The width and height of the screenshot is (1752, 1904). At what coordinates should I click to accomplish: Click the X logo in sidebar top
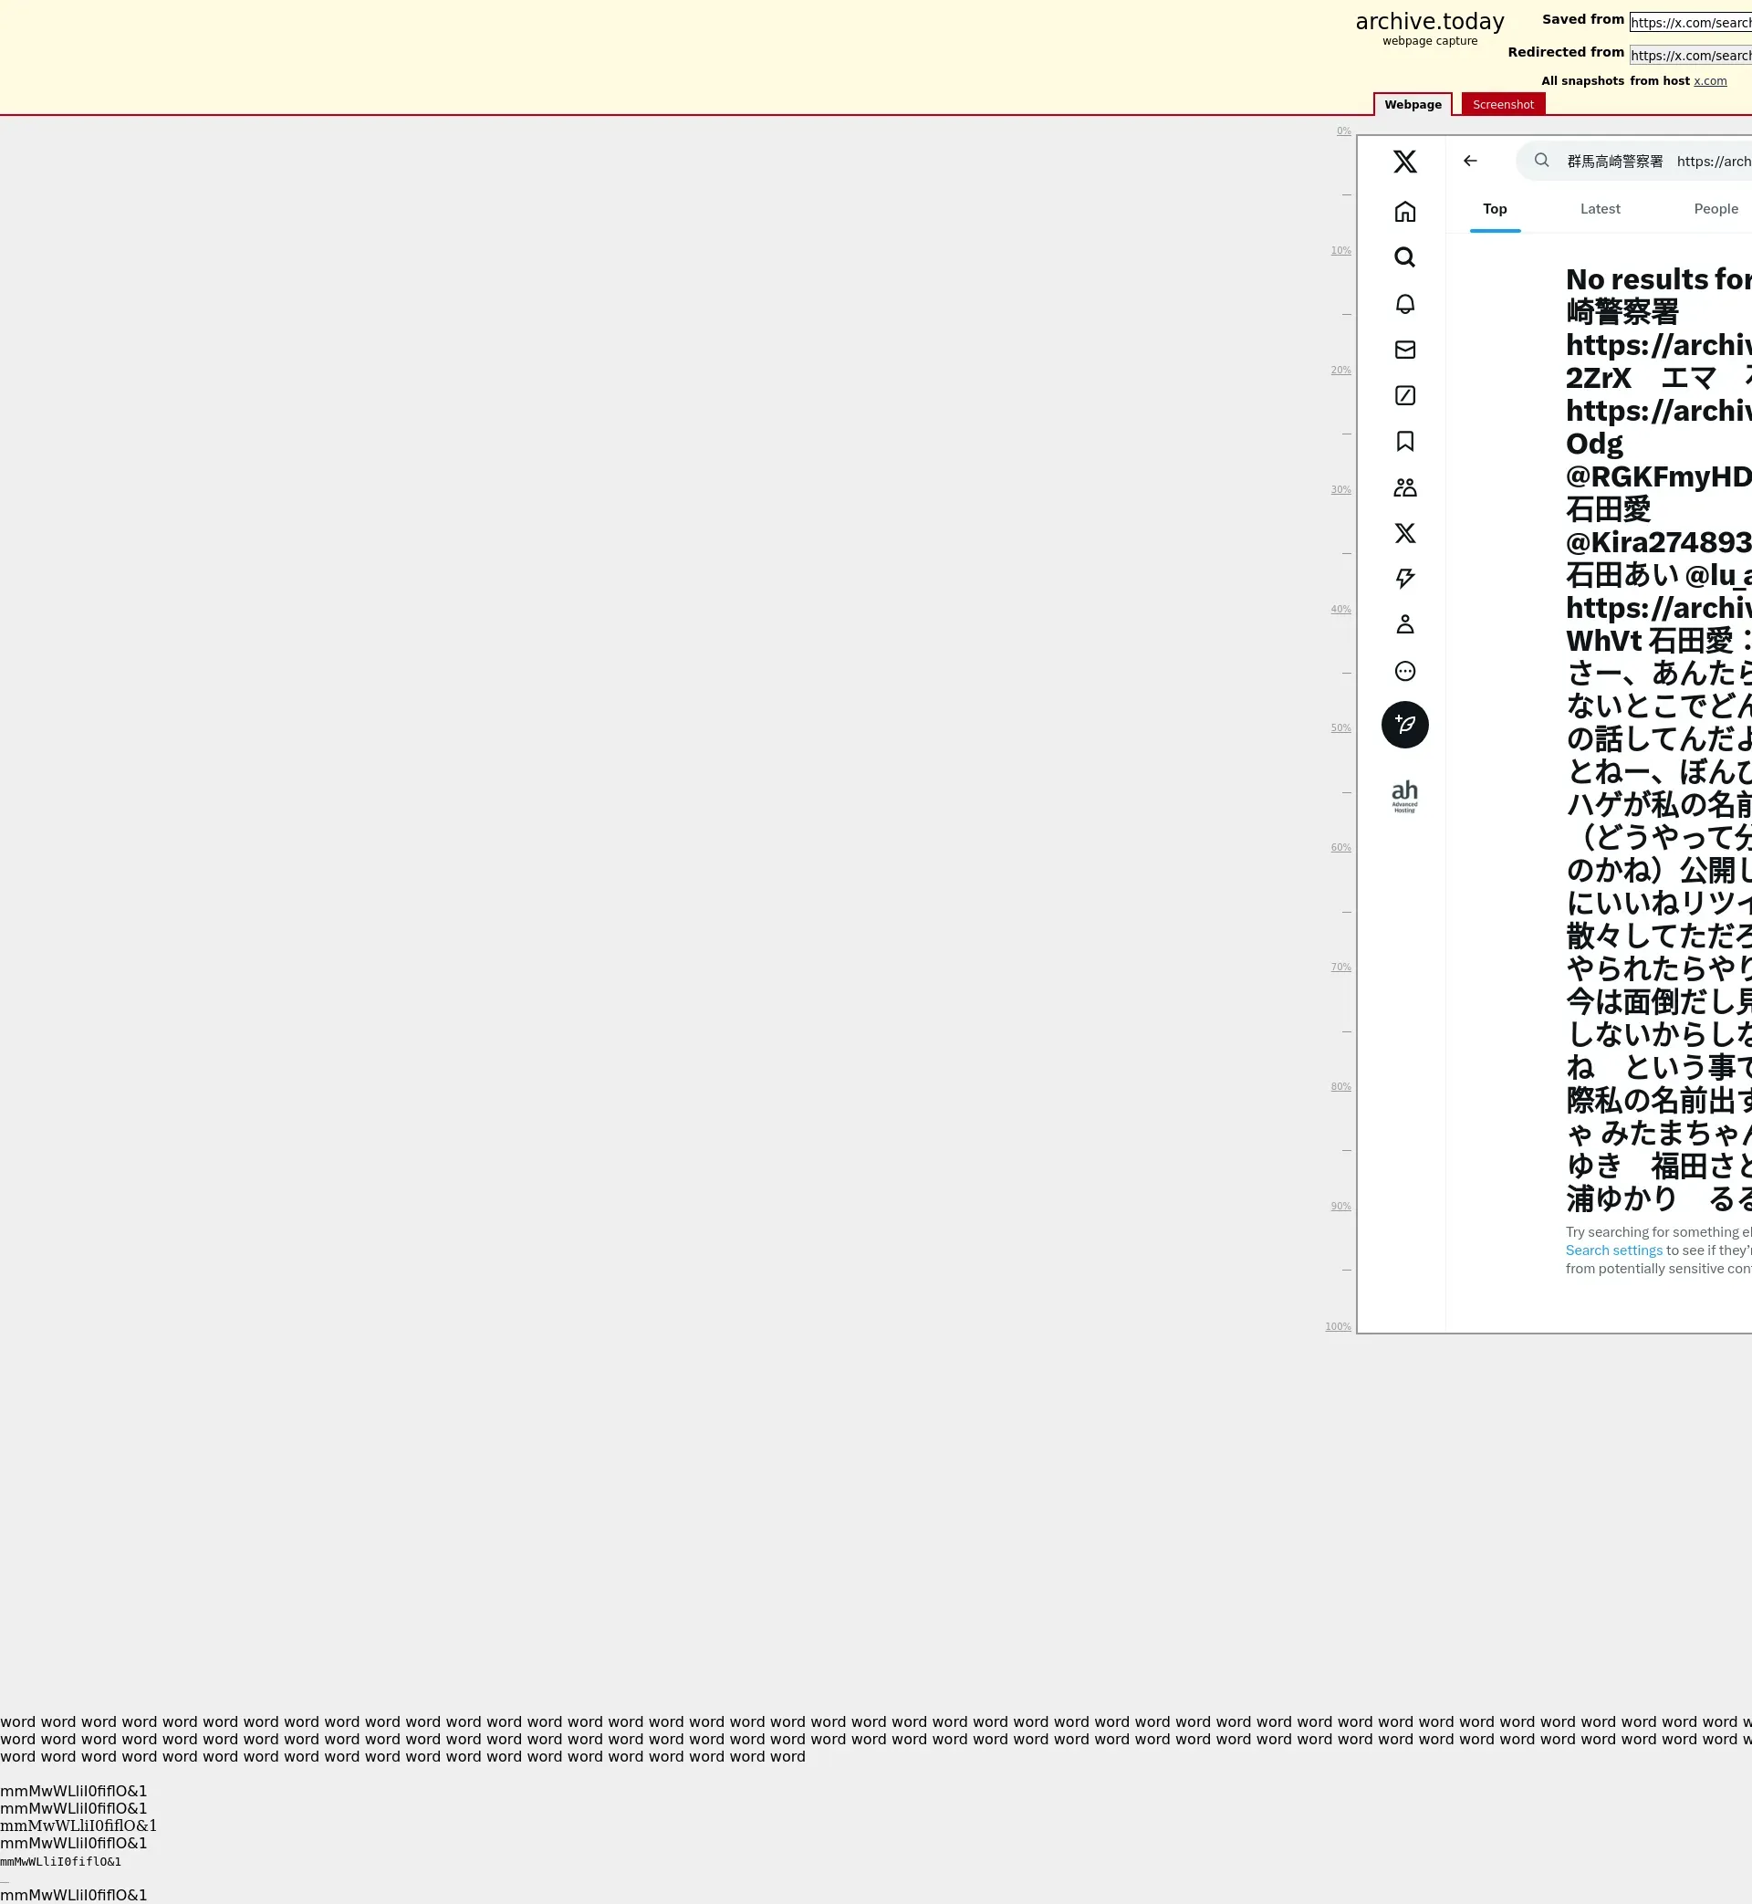(x=1404, y=162)
